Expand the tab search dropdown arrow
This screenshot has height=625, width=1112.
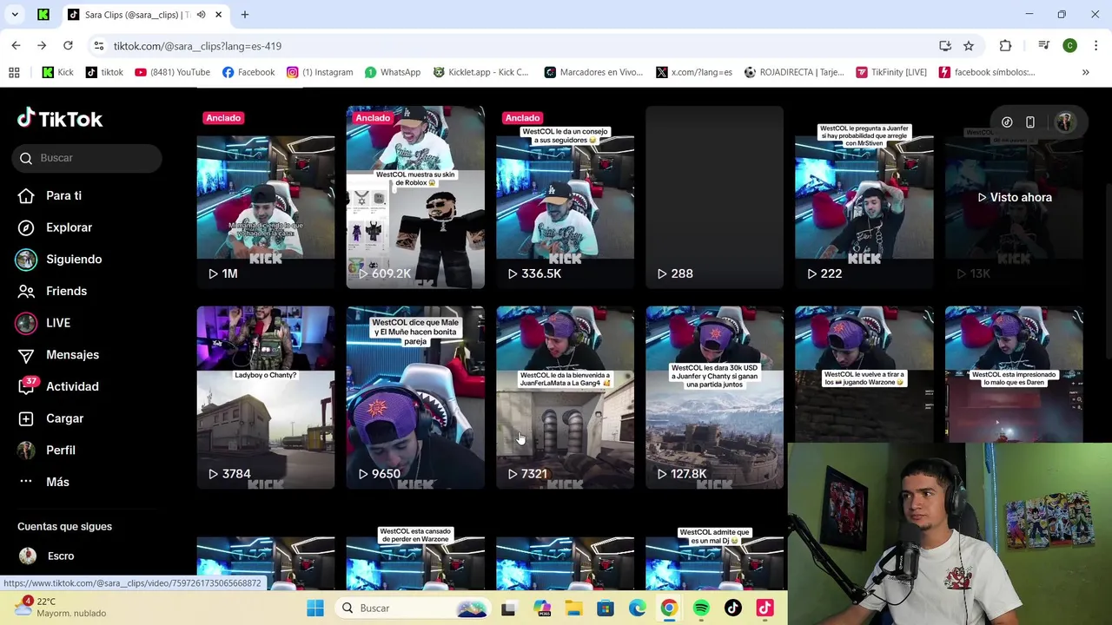(15, 15)
